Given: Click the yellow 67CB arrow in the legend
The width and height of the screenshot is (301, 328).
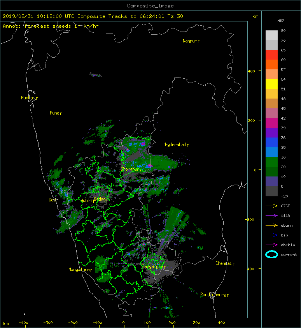Looking at the screenshot, I should coord(271,206).
